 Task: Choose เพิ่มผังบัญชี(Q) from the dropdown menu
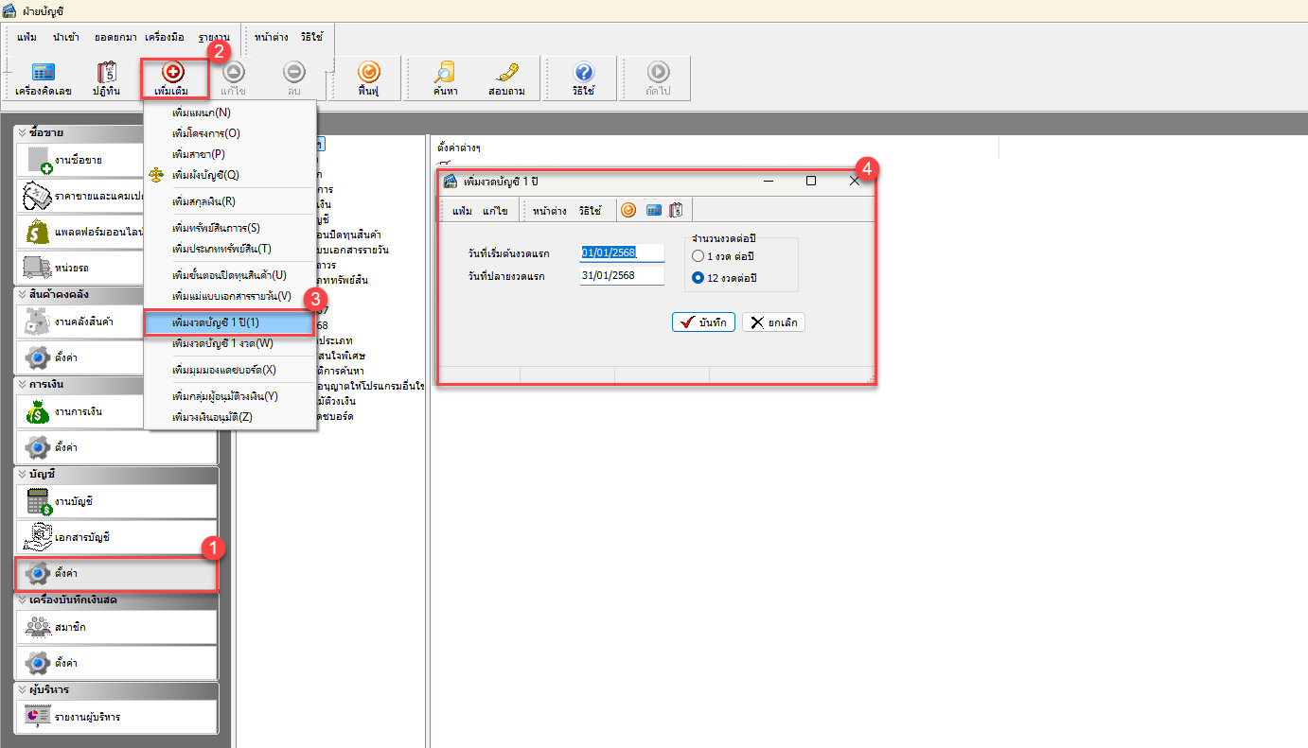click(x=205, y=175)
